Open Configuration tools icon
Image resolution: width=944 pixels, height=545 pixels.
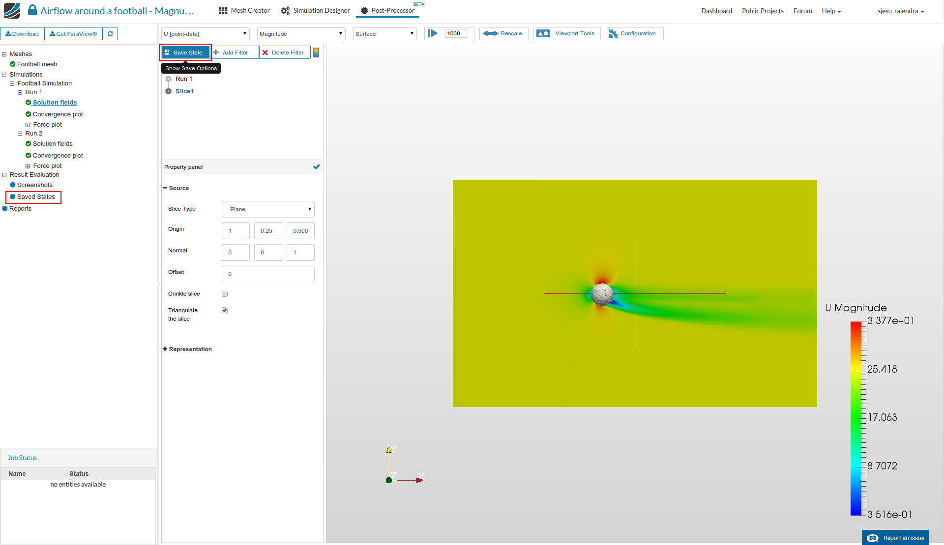click(613, 33)
